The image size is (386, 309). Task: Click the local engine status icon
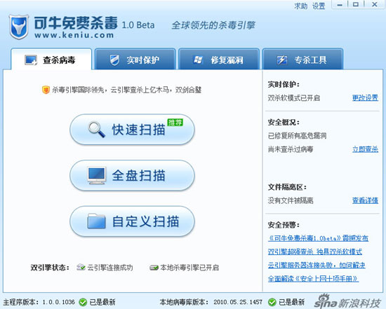(154, 267)
